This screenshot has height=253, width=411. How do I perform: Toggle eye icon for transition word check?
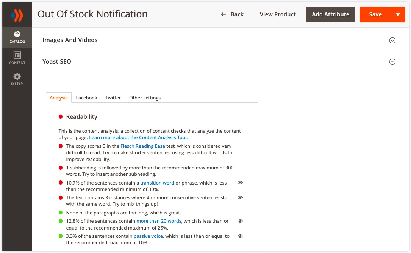(x=240, y=183)
